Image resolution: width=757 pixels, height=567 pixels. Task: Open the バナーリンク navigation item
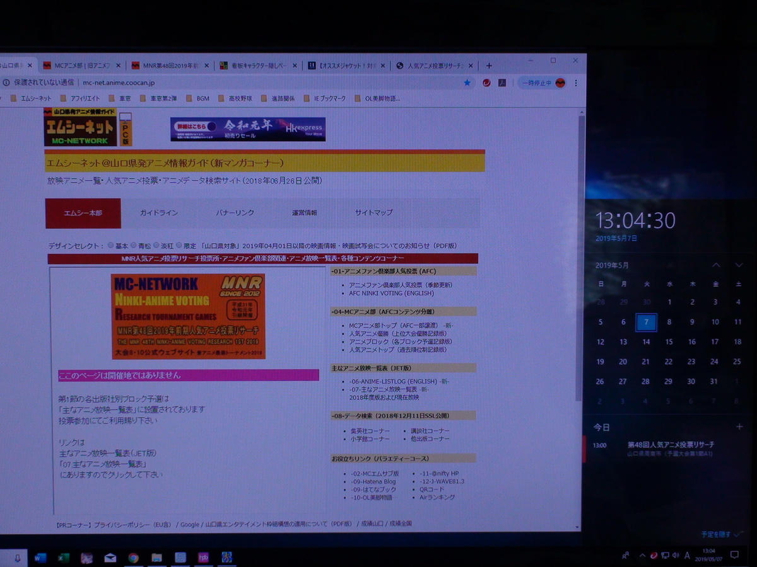(235, 213)
